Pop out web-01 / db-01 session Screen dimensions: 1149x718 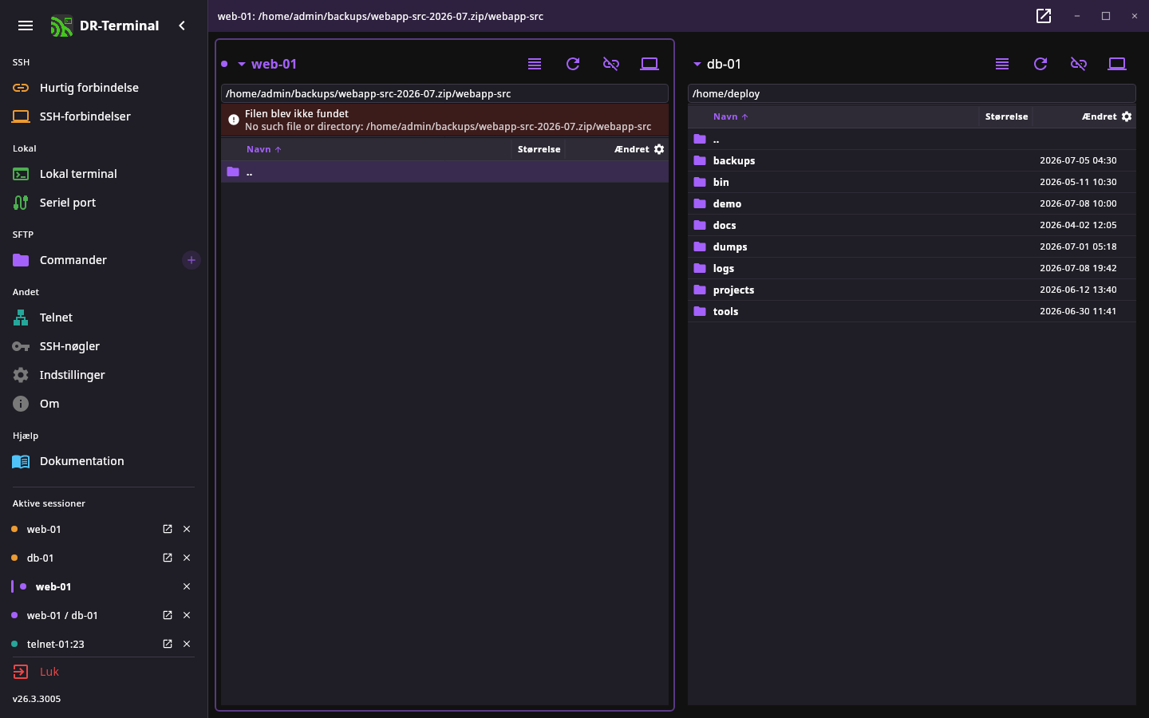[168, 615]
